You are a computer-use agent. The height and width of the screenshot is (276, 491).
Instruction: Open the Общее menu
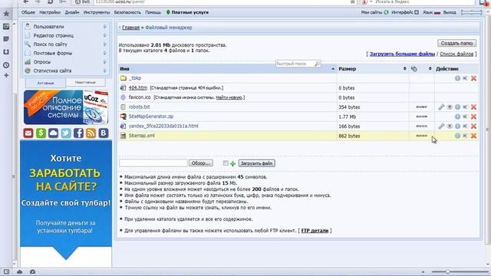tap(28, 12)
